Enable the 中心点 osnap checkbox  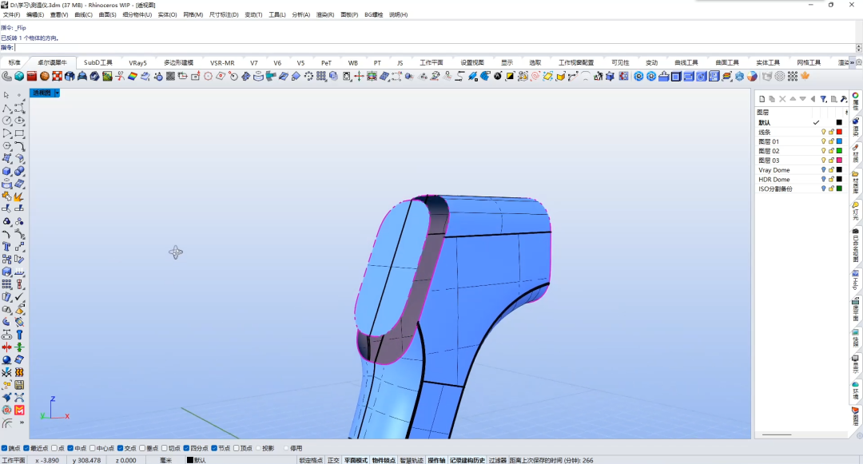[x=93, y=448]
